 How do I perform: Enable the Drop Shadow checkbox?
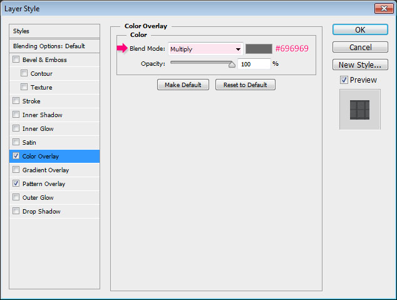coord(16,211)
